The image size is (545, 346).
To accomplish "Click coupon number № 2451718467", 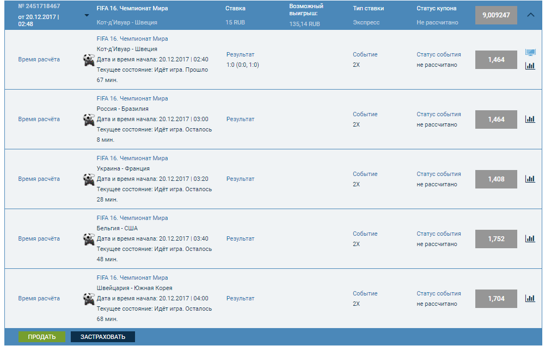I will pyautogui.click(x=39, y=6).
